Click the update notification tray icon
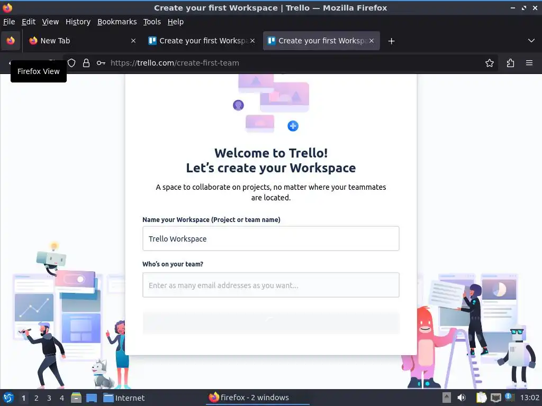 (510, 397)
